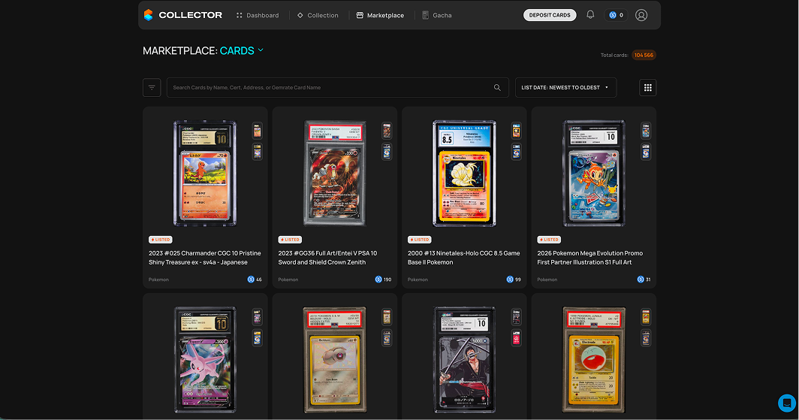
Task: Toggle the grid view layout icon
Action: (x=647, y=88)
